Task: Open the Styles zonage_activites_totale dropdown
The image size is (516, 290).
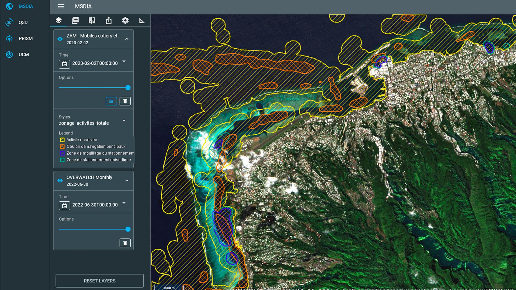Action: pyautogui.click(x=124, y=121)
